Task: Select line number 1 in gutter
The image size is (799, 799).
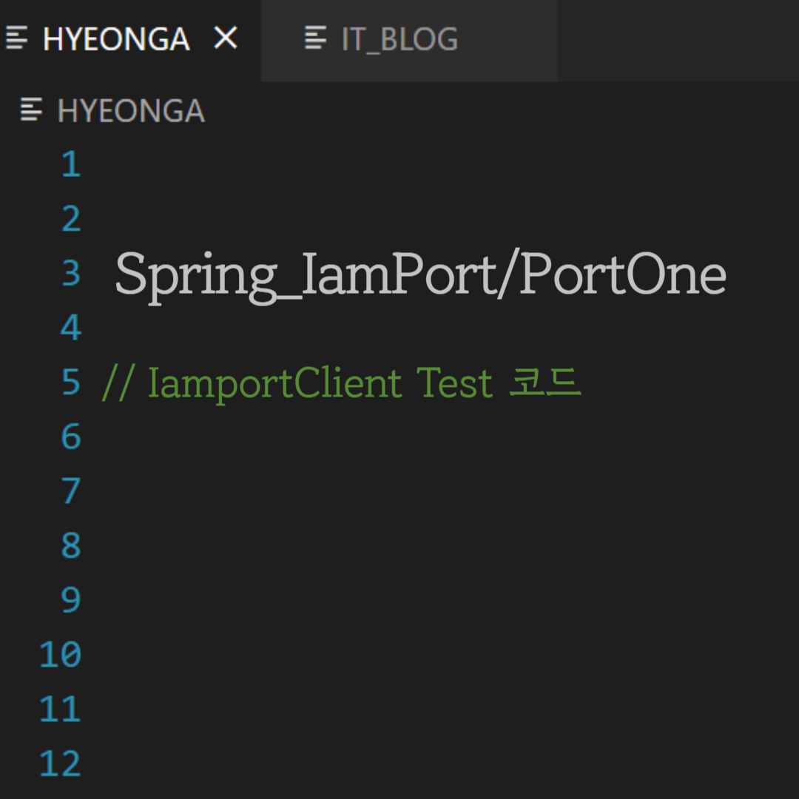Action: [x=71, y=164]
